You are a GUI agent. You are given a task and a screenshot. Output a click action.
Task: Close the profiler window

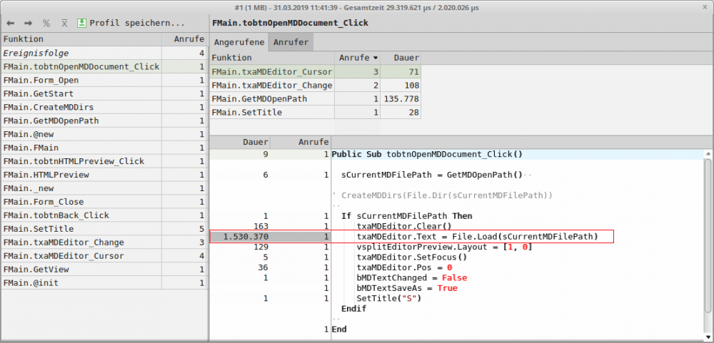click(x=705, y=6)
